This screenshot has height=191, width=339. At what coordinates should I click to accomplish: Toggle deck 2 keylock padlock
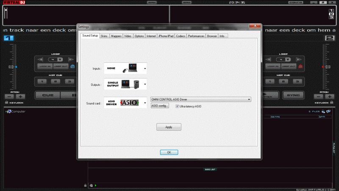click(332, 102)
